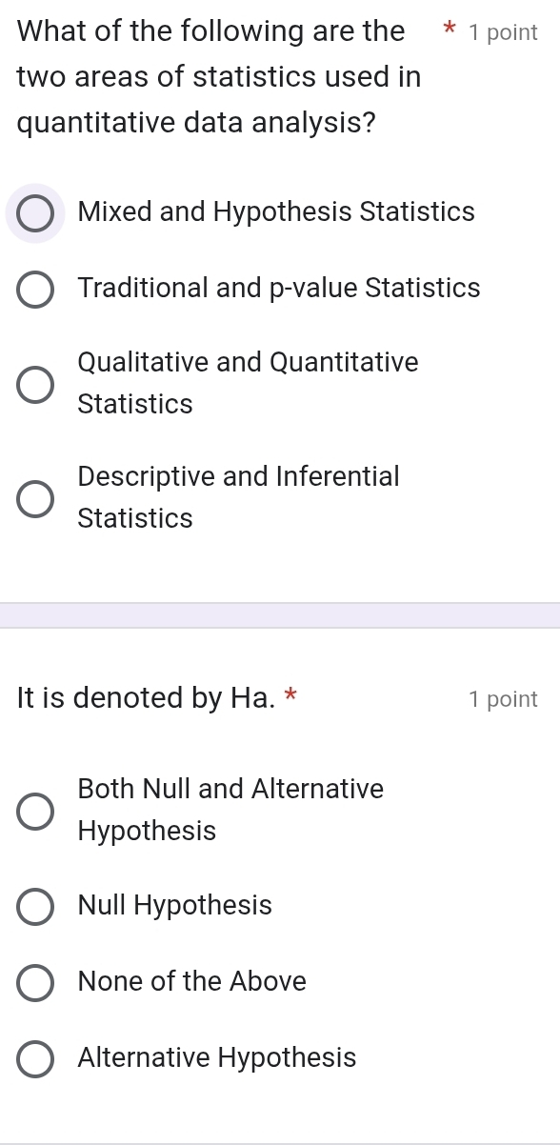Click the "It is denoted by Ha" question text
The width and height of the screenshot is (560, 1145).
pyautogui.click(x=148, y=698)
